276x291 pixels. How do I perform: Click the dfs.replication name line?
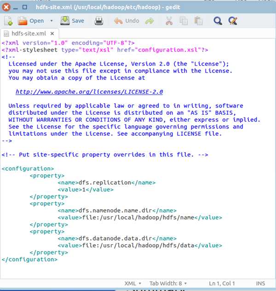(107, 183)
